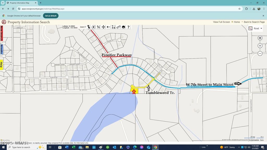The height and width of the screenshot is (150, 267).
Task: Zoom out with the minus button
Action: (x=260, y=53)
